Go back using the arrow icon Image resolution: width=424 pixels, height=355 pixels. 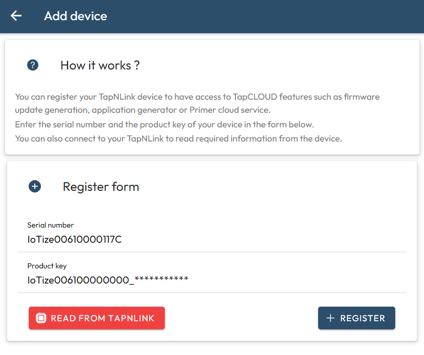coord(16,16)
